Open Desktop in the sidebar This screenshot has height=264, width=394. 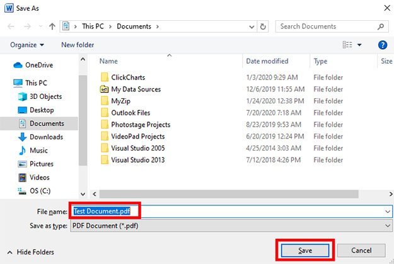[36, 110]
